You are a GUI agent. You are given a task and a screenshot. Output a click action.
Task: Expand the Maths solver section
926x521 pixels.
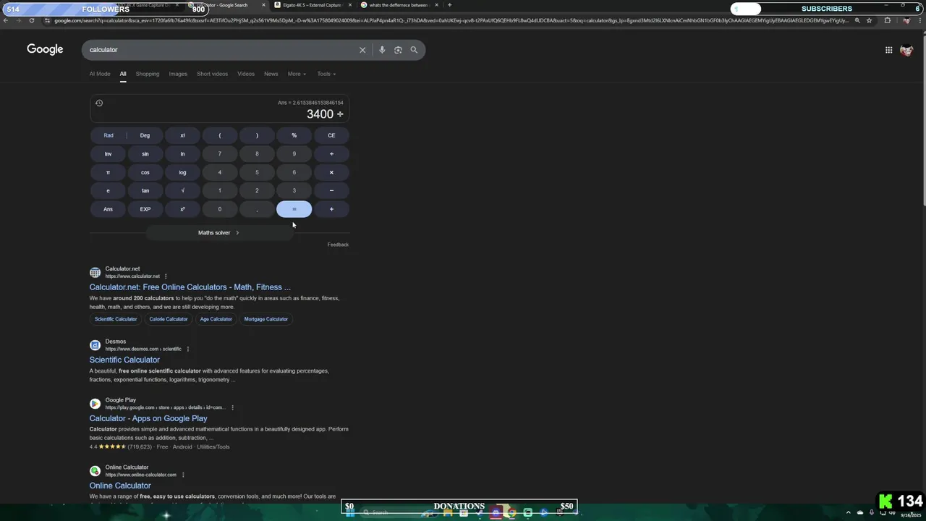coord(219,233)
